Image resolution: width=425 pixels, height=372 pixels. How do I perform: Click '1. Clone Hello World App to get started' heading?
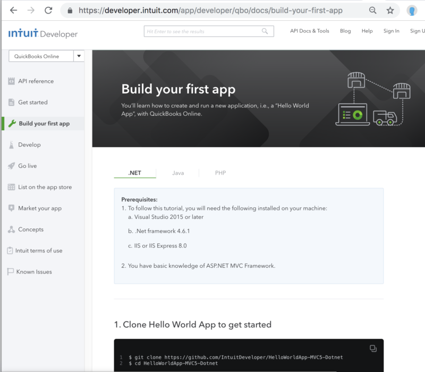(x=193, y=325)
